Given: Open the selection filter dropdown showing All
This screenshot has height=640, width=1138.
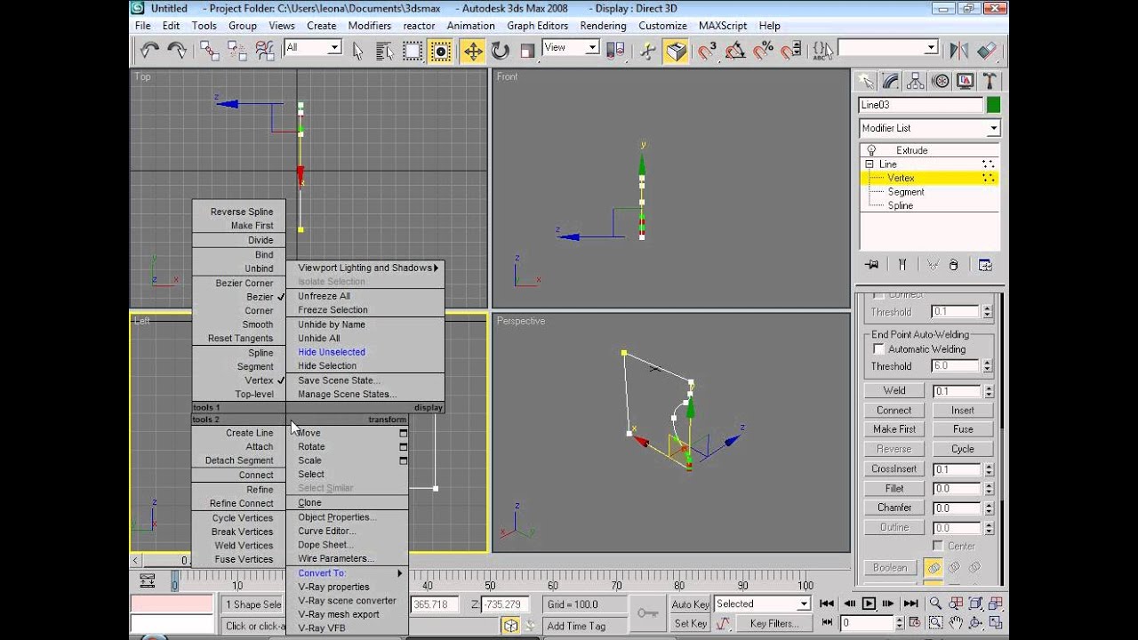Looking at the screenshot, I should pos(313,47).
